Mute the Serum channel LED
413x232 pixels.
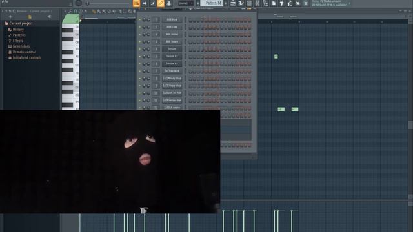coord(140,49)
